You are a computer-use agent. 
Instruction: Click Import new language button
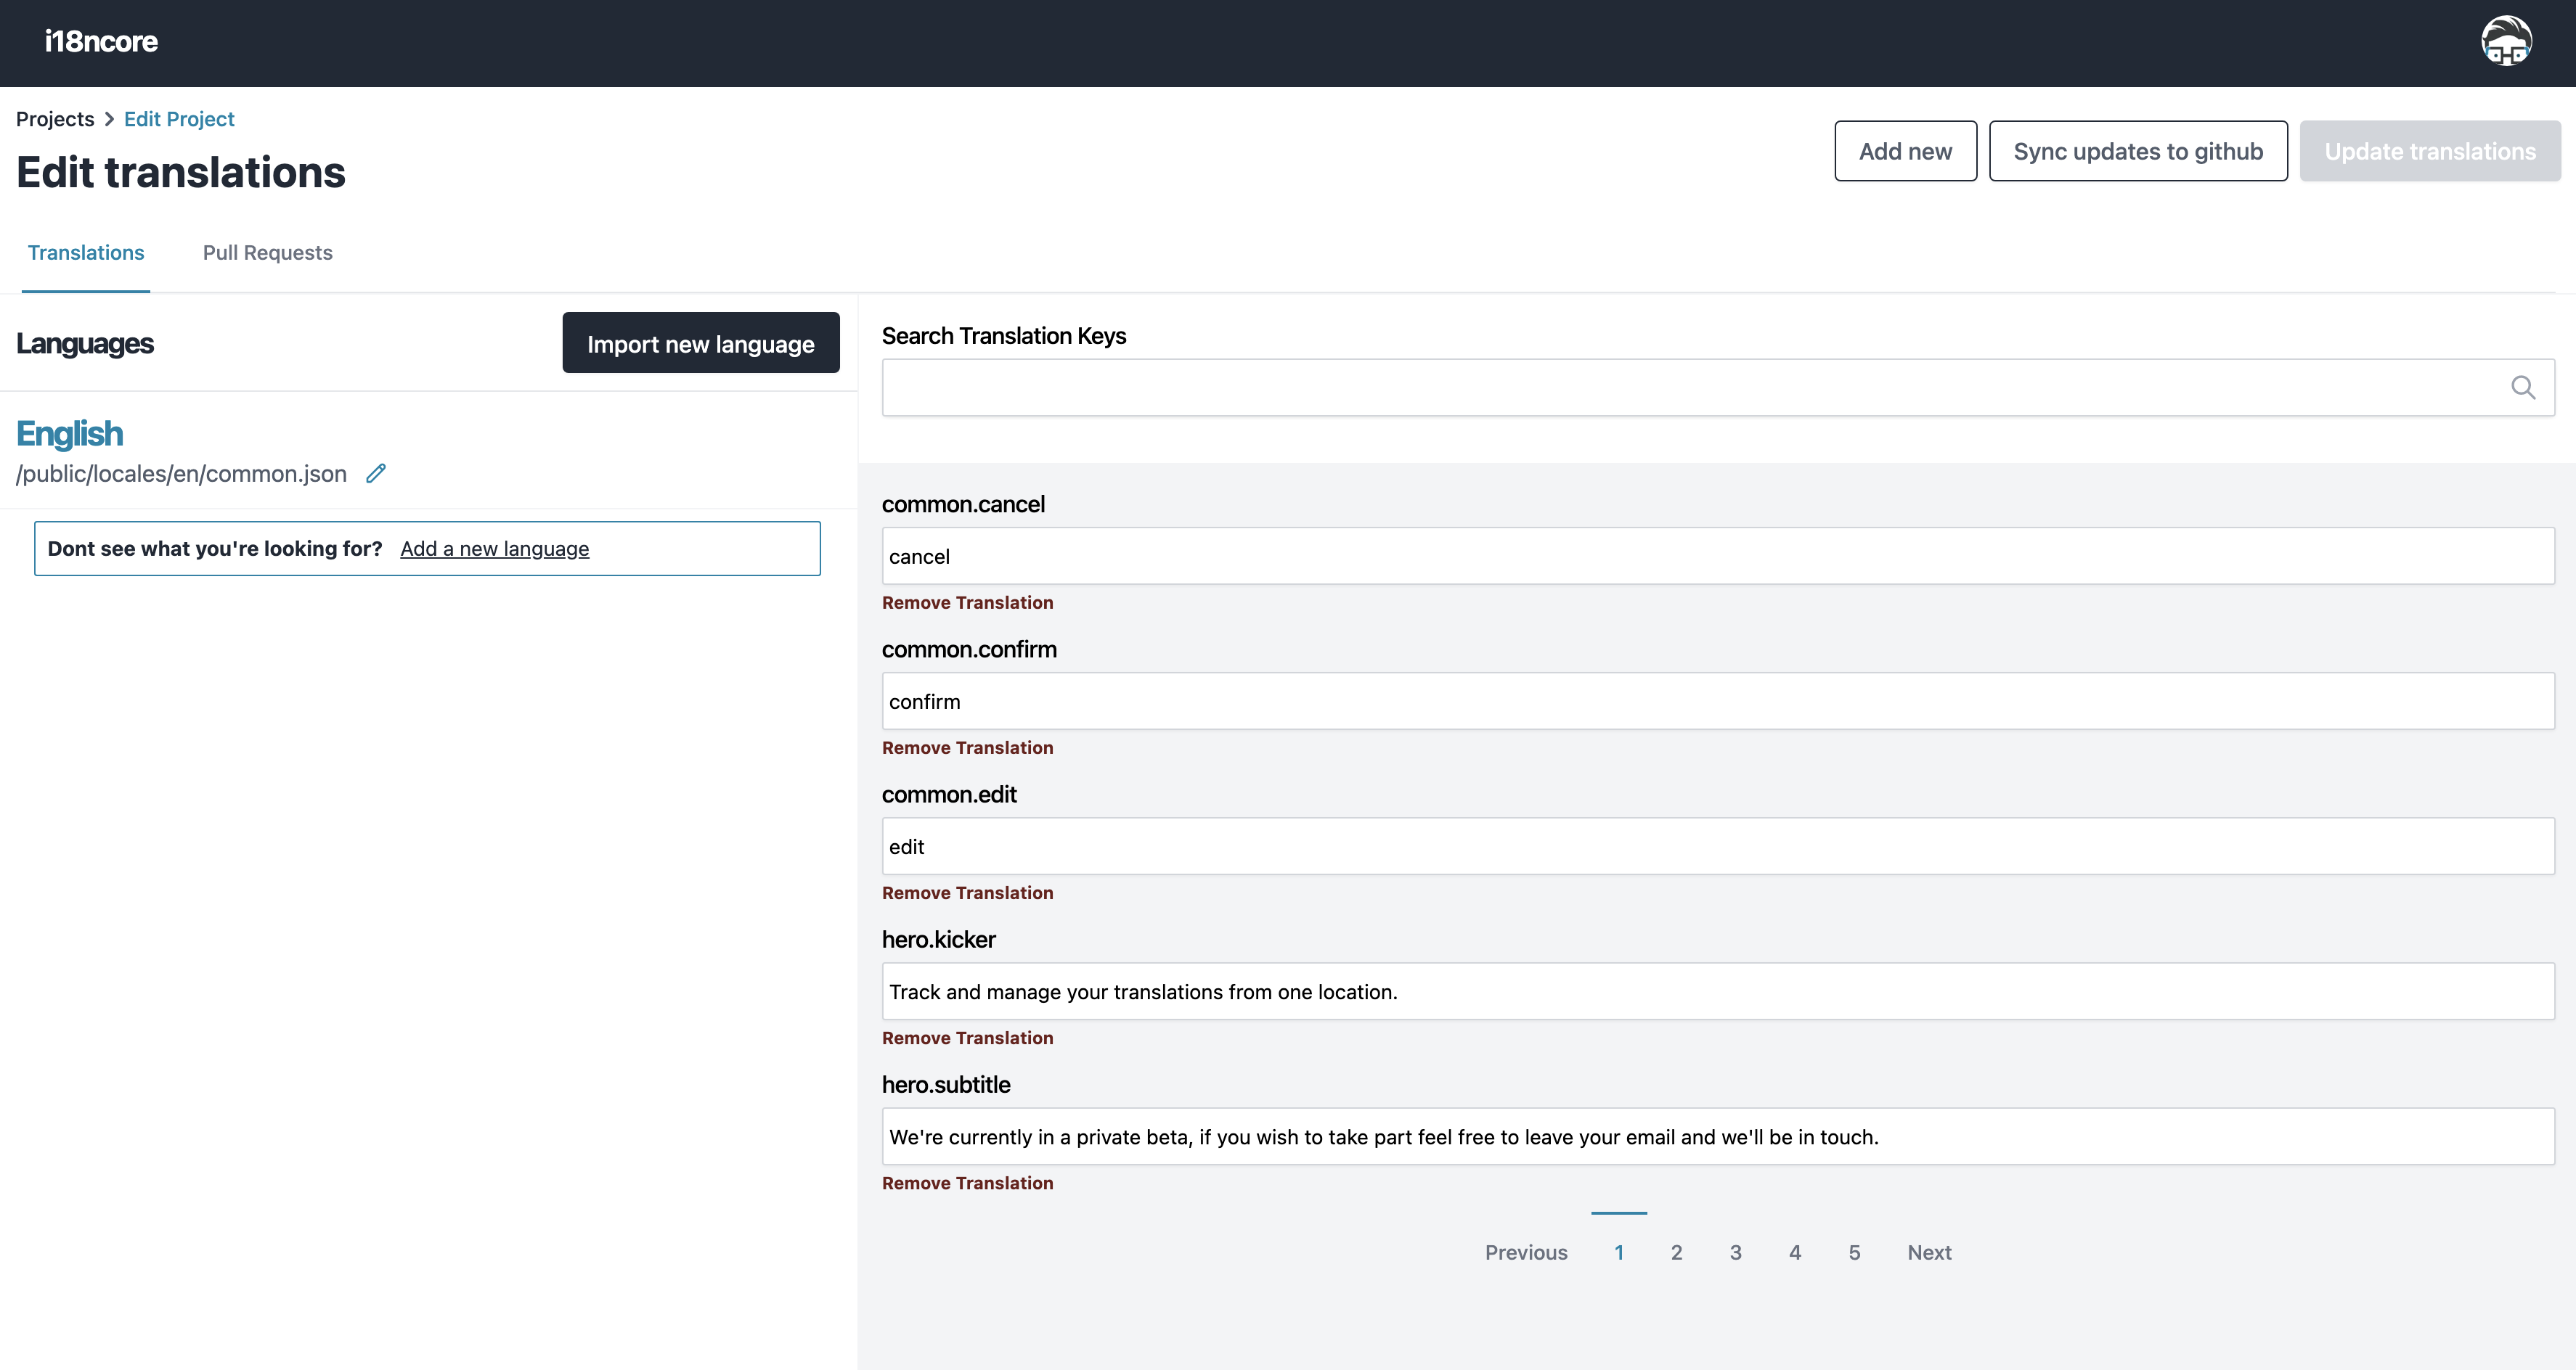click(701, 342)
